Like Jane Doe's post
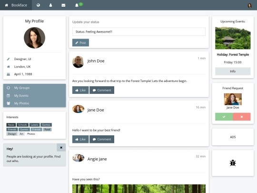The image size is (257, 193). [x=80, y=139]
